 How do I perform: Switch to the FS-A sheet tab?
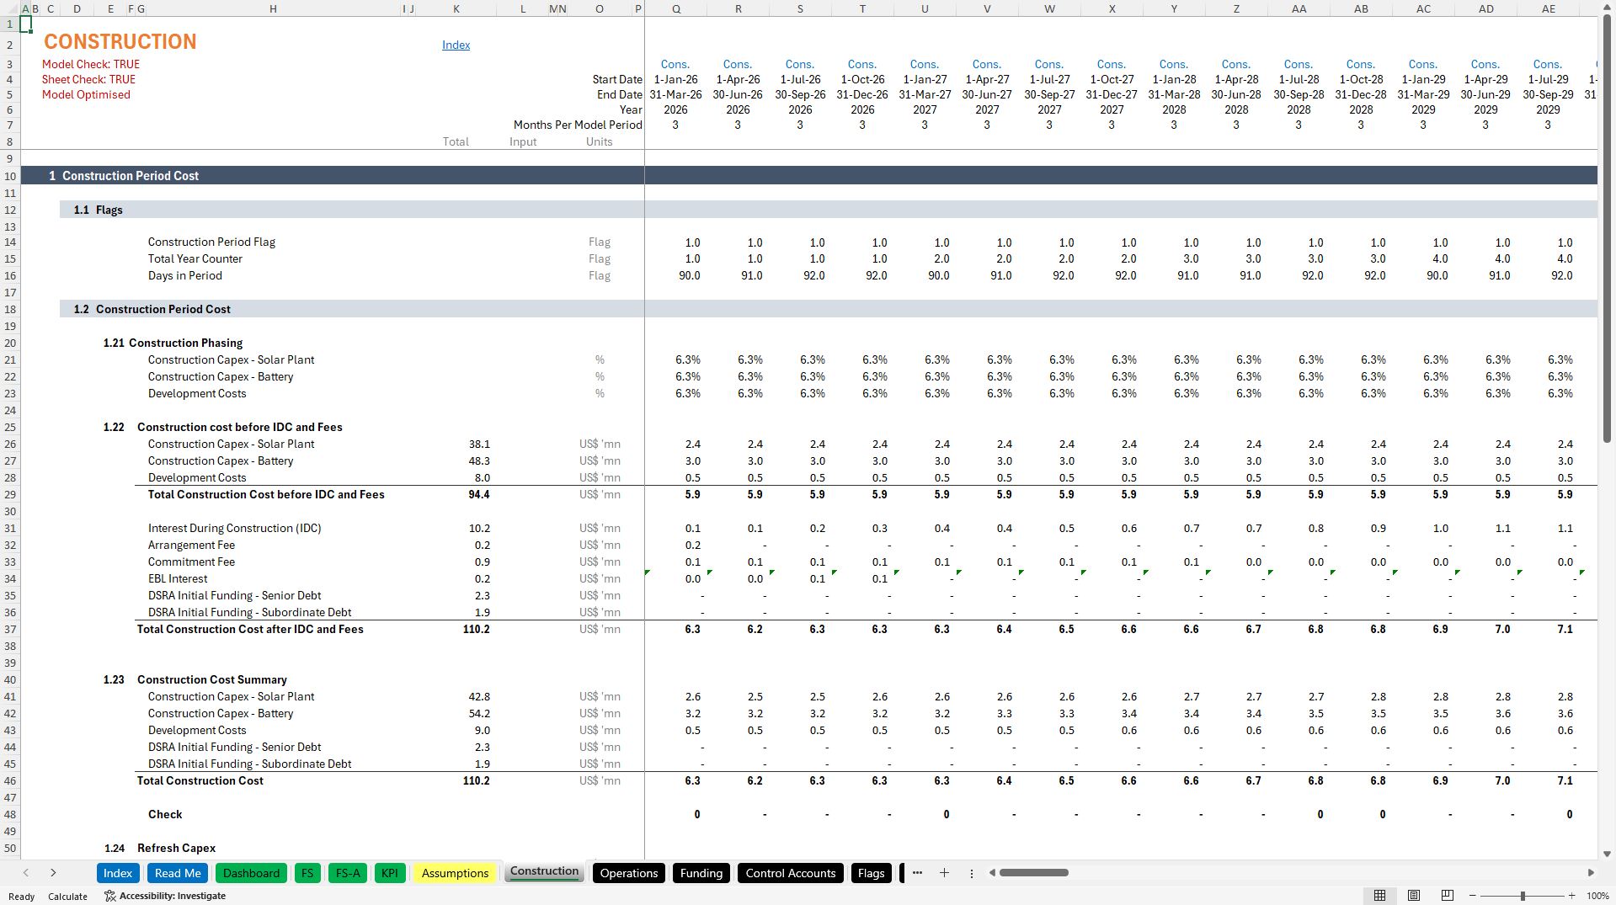pos(348,873)
